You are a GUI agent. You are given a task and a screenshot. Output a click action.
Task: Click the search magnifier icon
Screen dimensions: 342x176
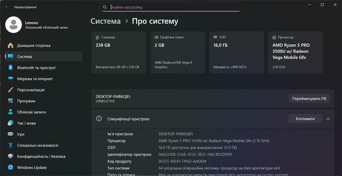(x=105, y=7)
